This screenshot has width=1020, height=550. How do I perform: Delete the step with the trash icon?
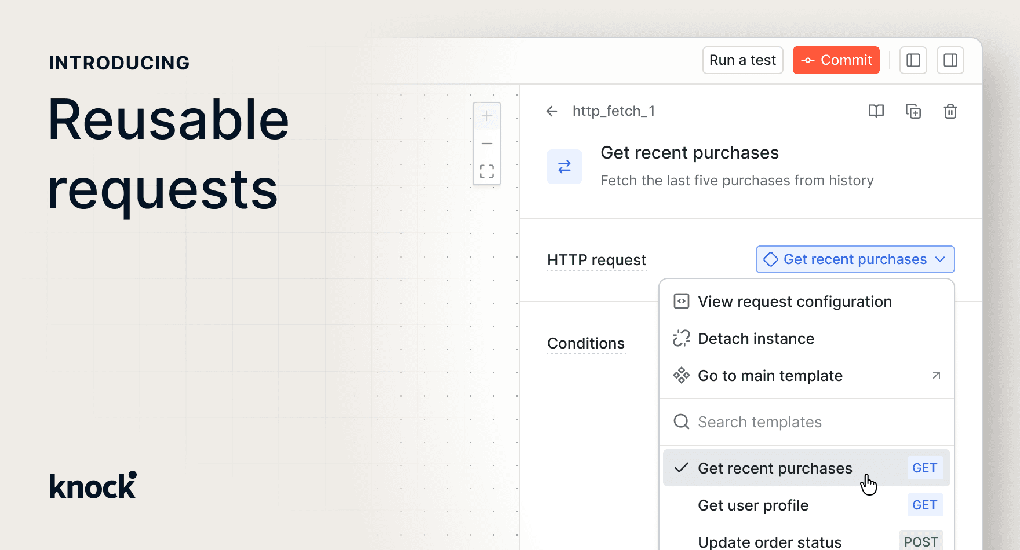coord(950,111)
